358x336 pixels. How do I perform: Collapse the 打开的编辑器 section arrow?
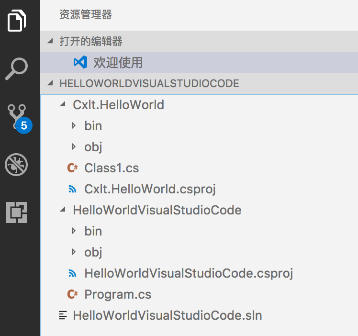(x=50, y=41)
